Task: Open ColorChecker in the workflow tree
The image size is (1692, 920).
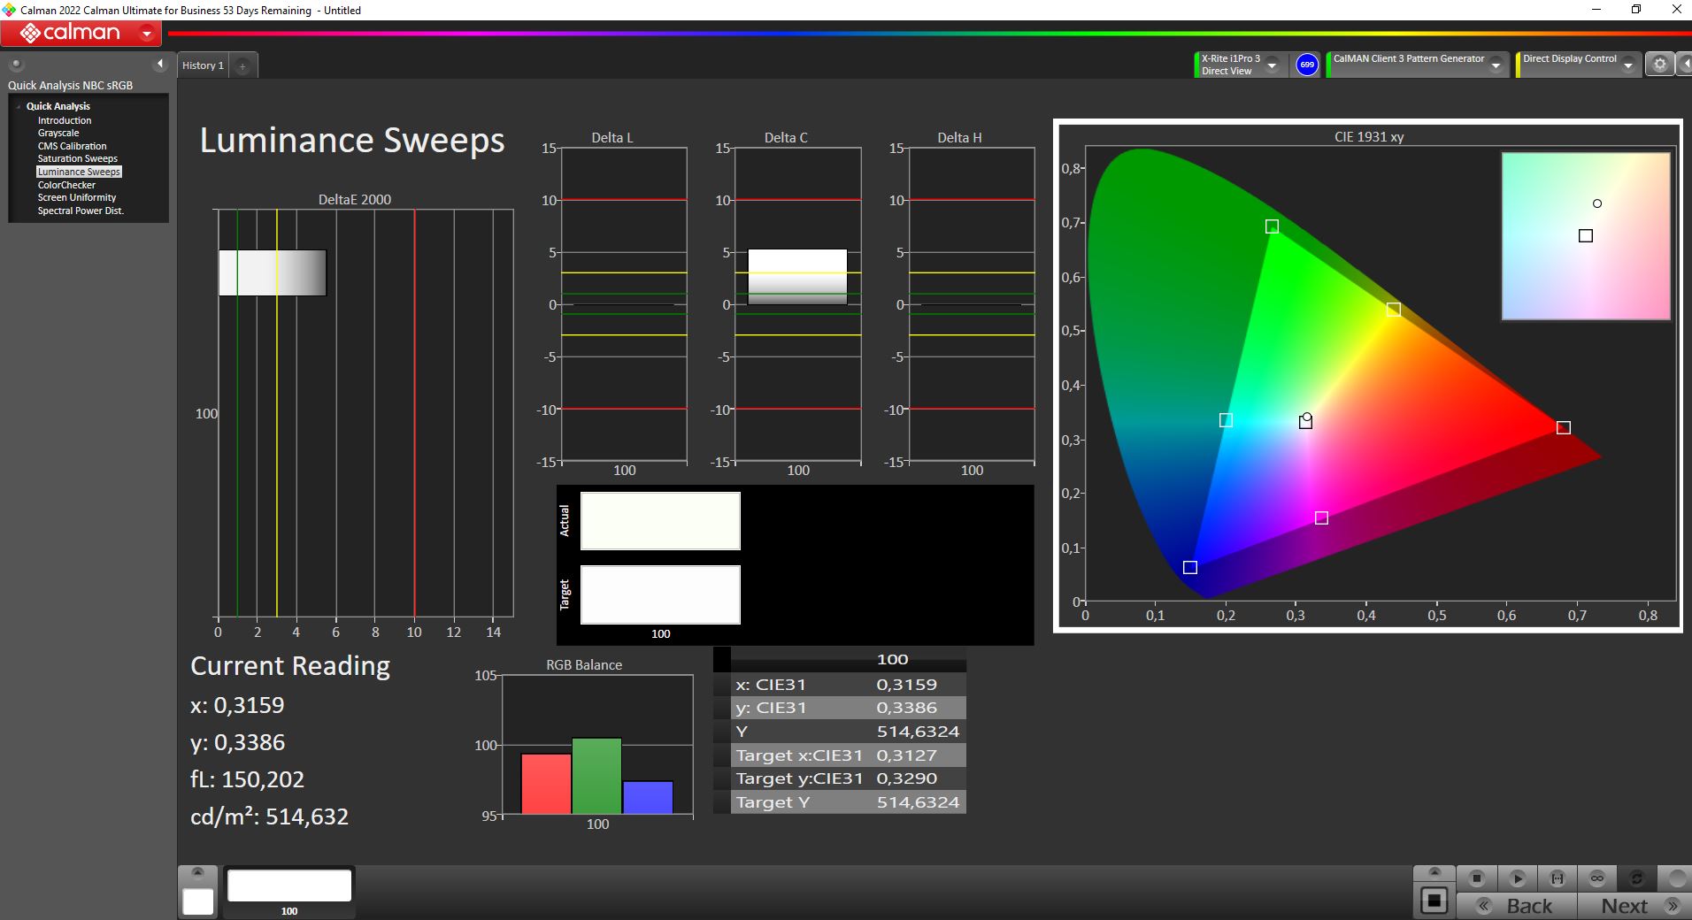Action: pos(66,185)
